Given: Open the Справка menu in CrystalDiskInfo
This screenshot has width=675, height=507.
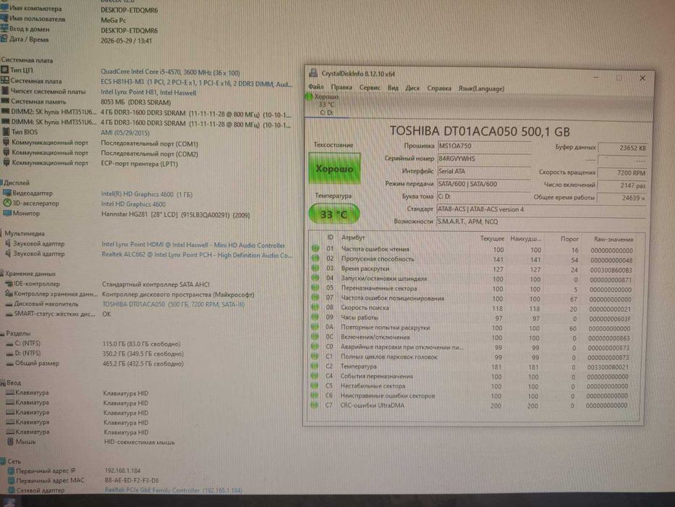Looking at the screenshot, I should [x=439, y=88].
